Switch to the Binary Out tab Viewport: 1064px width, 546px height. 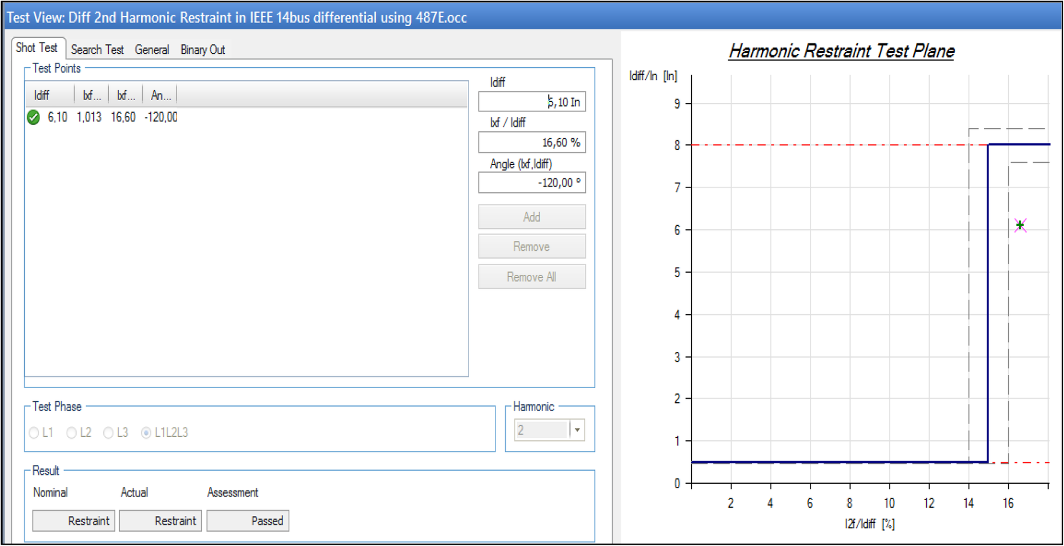203,50
